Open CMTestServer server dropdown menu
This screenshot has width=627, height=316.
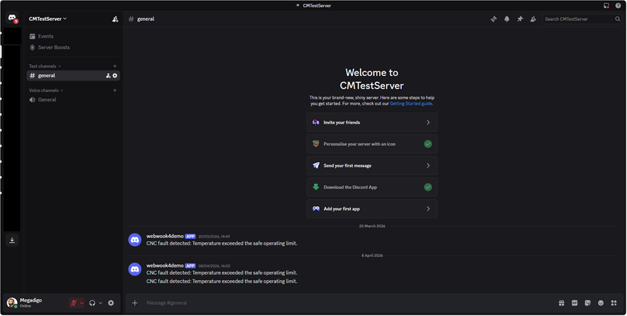(x=48, y=19)
